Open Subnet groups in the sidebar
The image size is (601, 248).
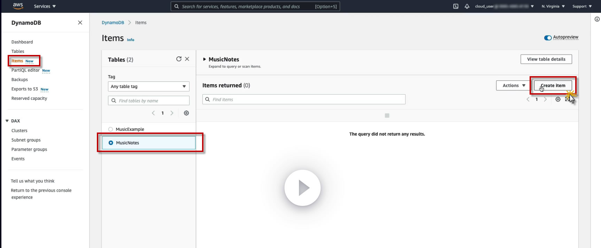(x=26, y=140)
